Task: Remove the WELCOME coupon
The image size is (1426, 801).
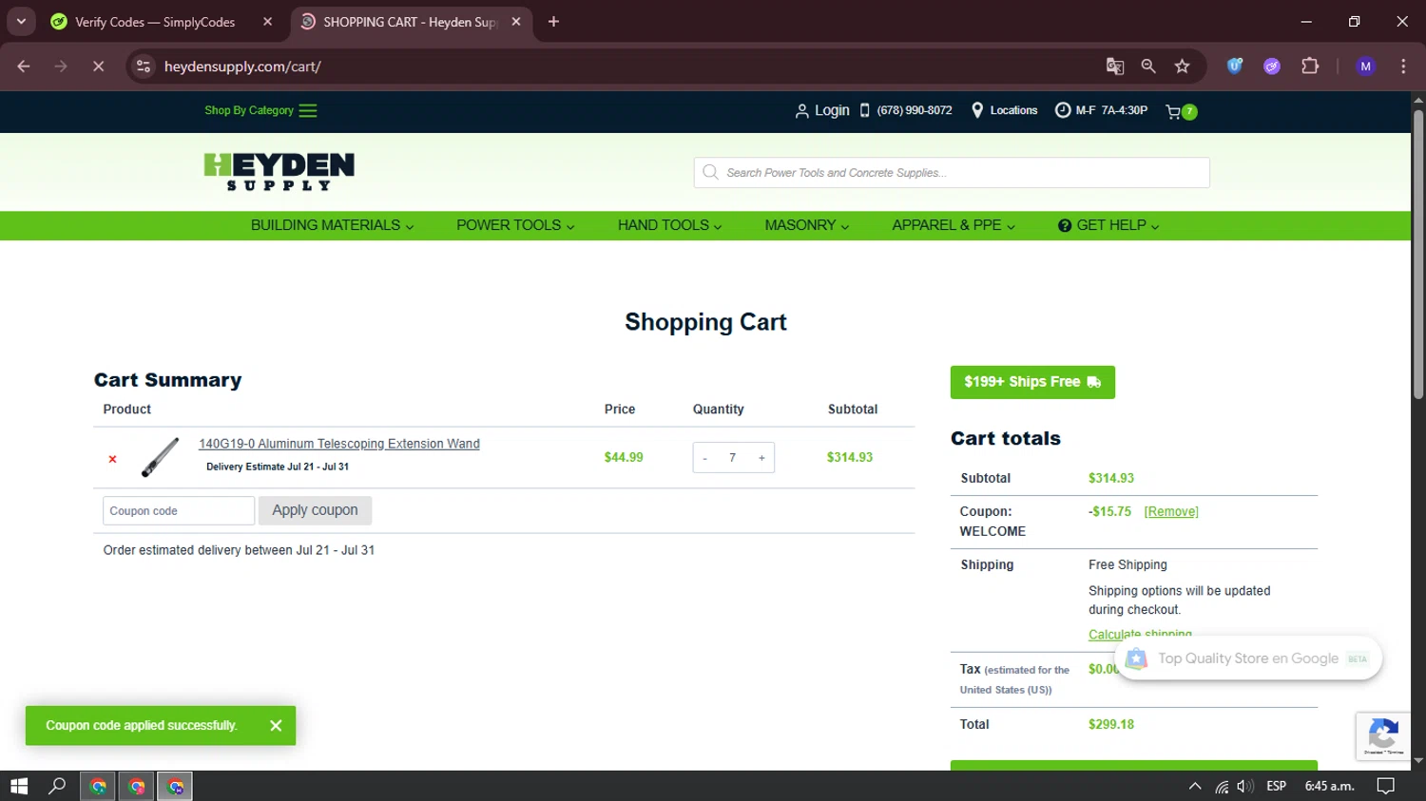Action: [x=1171, y=511]
